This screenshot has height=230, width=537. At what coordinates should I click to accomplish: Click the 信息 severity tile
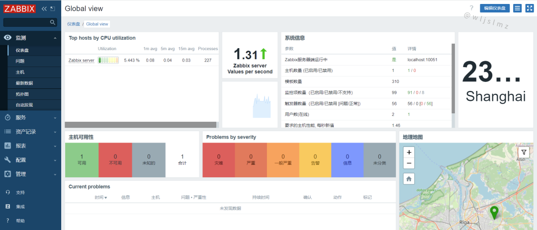click(x=348, y=160)
